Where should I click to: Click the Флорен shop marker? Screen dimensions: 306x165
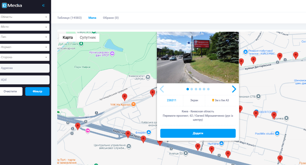tap(149, 132)
